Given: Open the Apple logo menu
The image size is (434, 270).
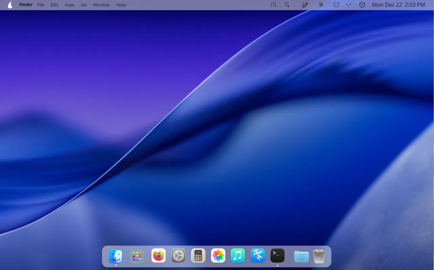Looking at the screenshot, I should click(x=10, y=5).
